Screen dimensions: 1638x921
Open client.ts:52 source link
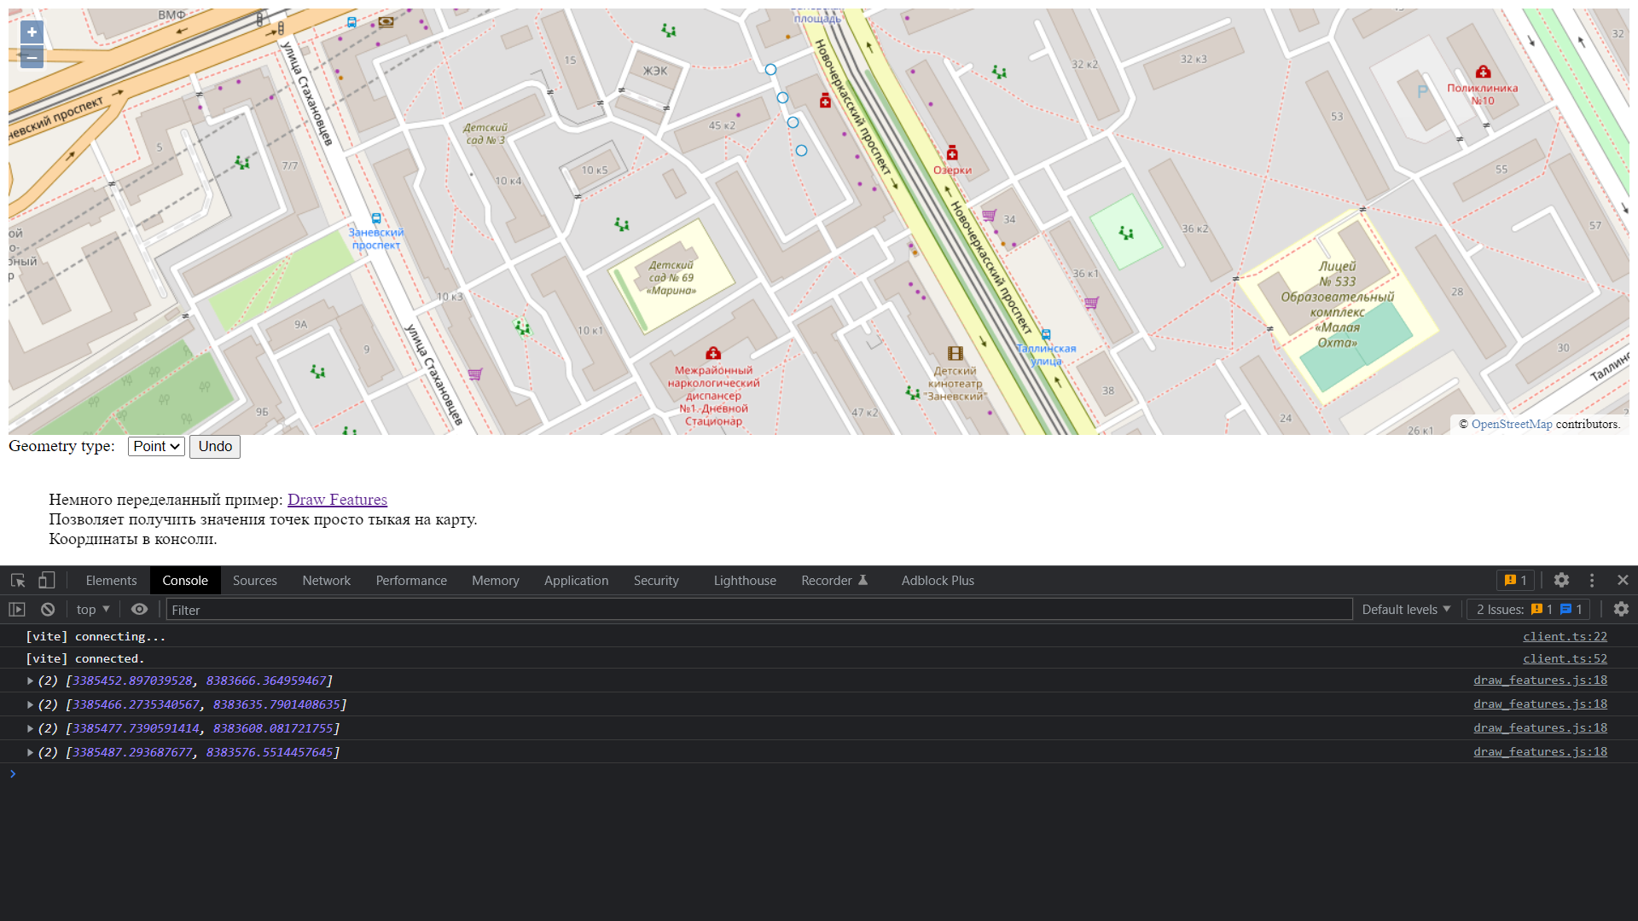[1565, 658]
